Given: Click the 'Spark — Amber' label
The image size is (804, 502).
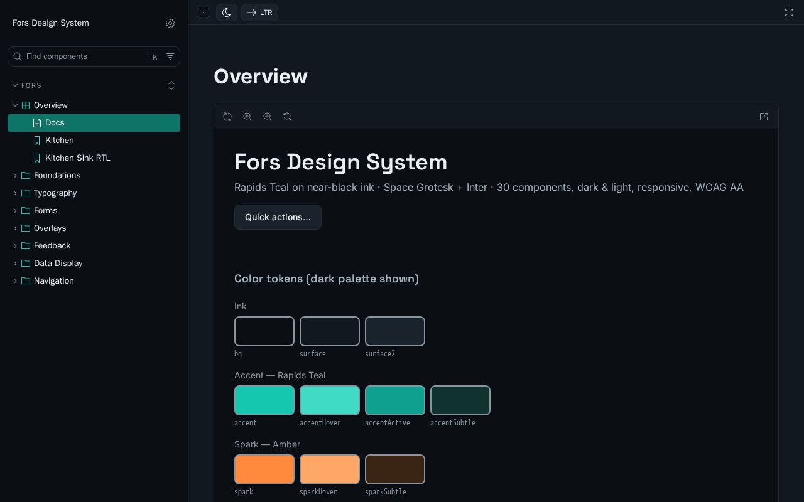Looking at the screenshot, I should [x=268, y=444].
